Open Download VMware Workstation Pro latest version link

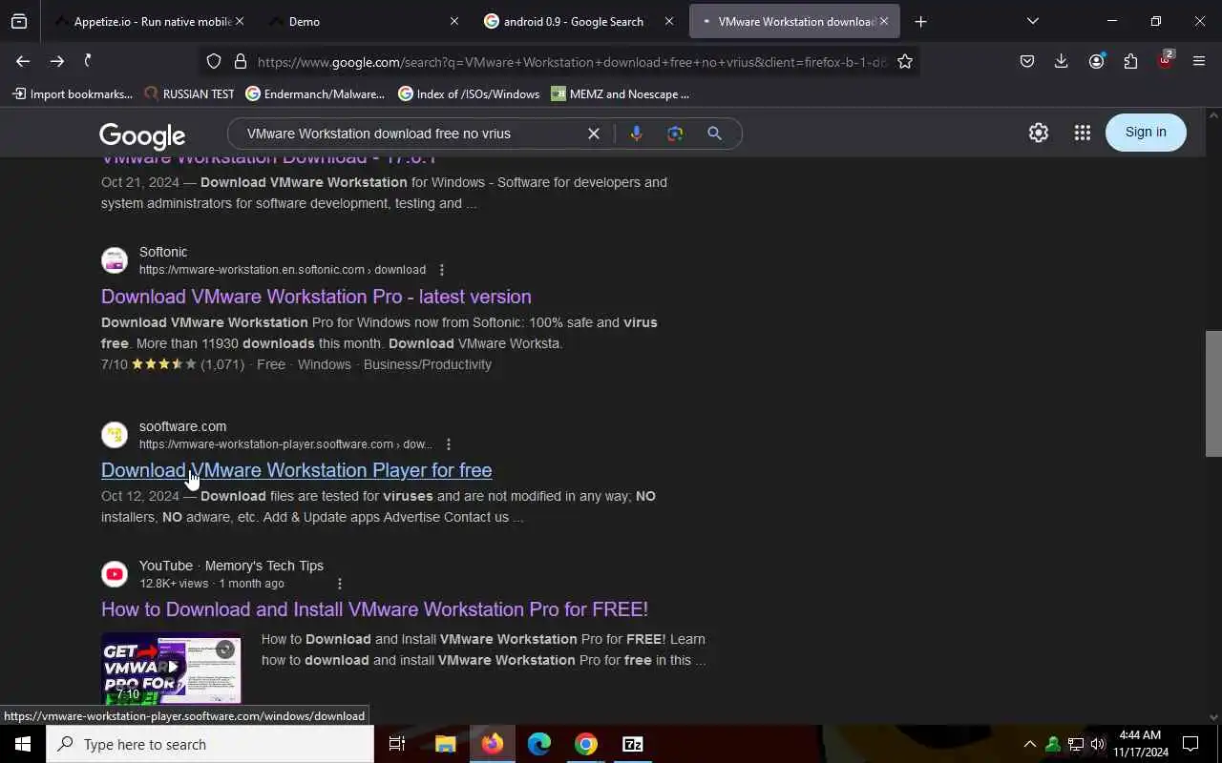click(x=316, y=297)
